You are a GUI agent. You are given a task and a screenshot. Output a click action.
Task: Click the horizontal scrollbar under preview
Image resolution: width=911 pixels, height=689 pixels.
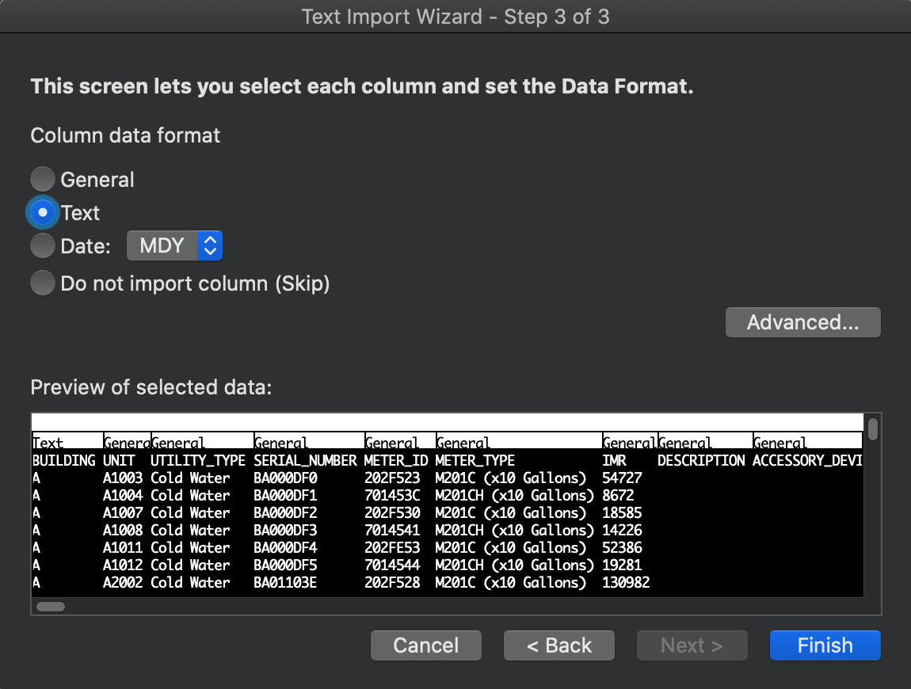click(x=51, y=607)
